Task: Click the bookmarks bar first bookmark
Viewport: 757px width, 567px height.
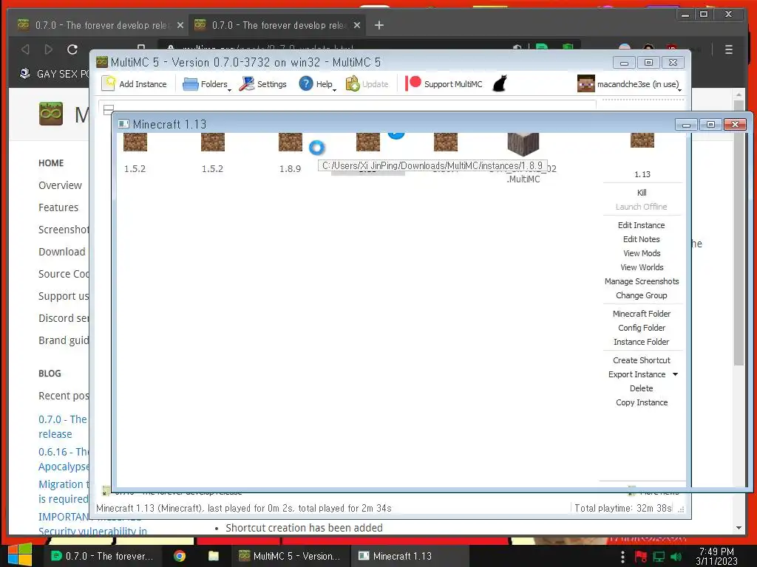Action: coord(54,74)
